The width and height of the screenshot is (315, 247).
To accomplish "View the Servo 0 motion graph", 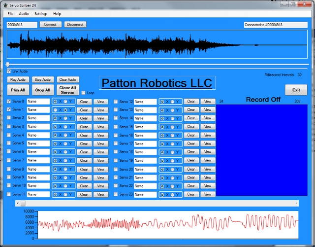I will click(x=101, y=102).
